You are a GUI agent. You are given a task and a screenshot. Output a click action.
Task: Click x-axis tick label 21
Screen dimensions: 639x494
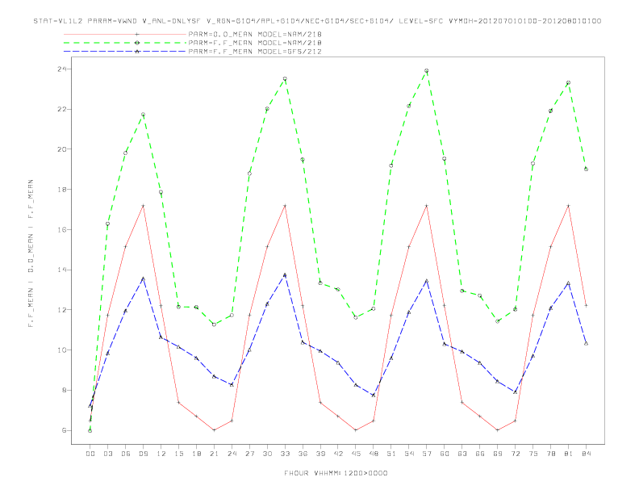[x=214, y=454]
